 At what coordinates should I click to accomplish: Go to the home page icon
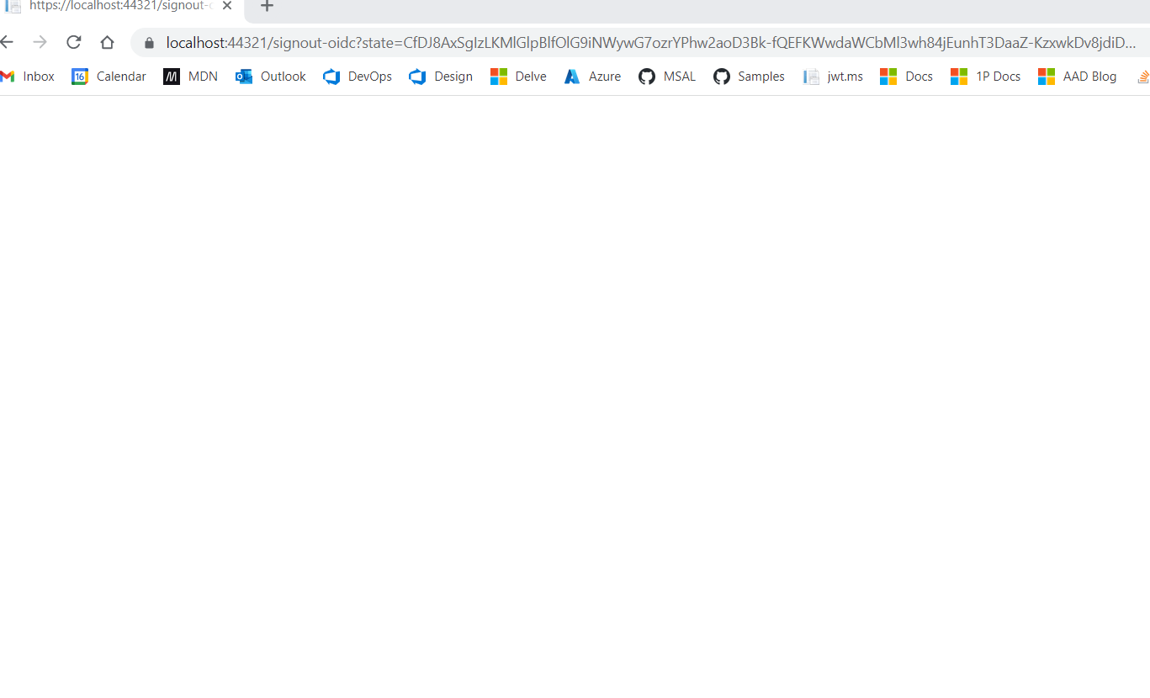tap(107, 42)
